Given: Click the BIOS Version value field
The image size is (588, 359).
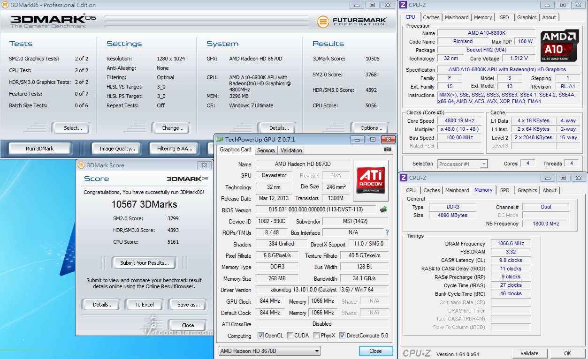Looking at the screenshot, I should click(316, 210).
